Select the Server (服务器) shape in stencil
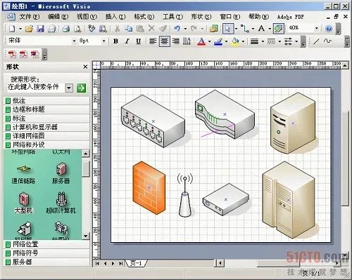The width and height of the screenshot is (352, 280). [x=61, y=173]
